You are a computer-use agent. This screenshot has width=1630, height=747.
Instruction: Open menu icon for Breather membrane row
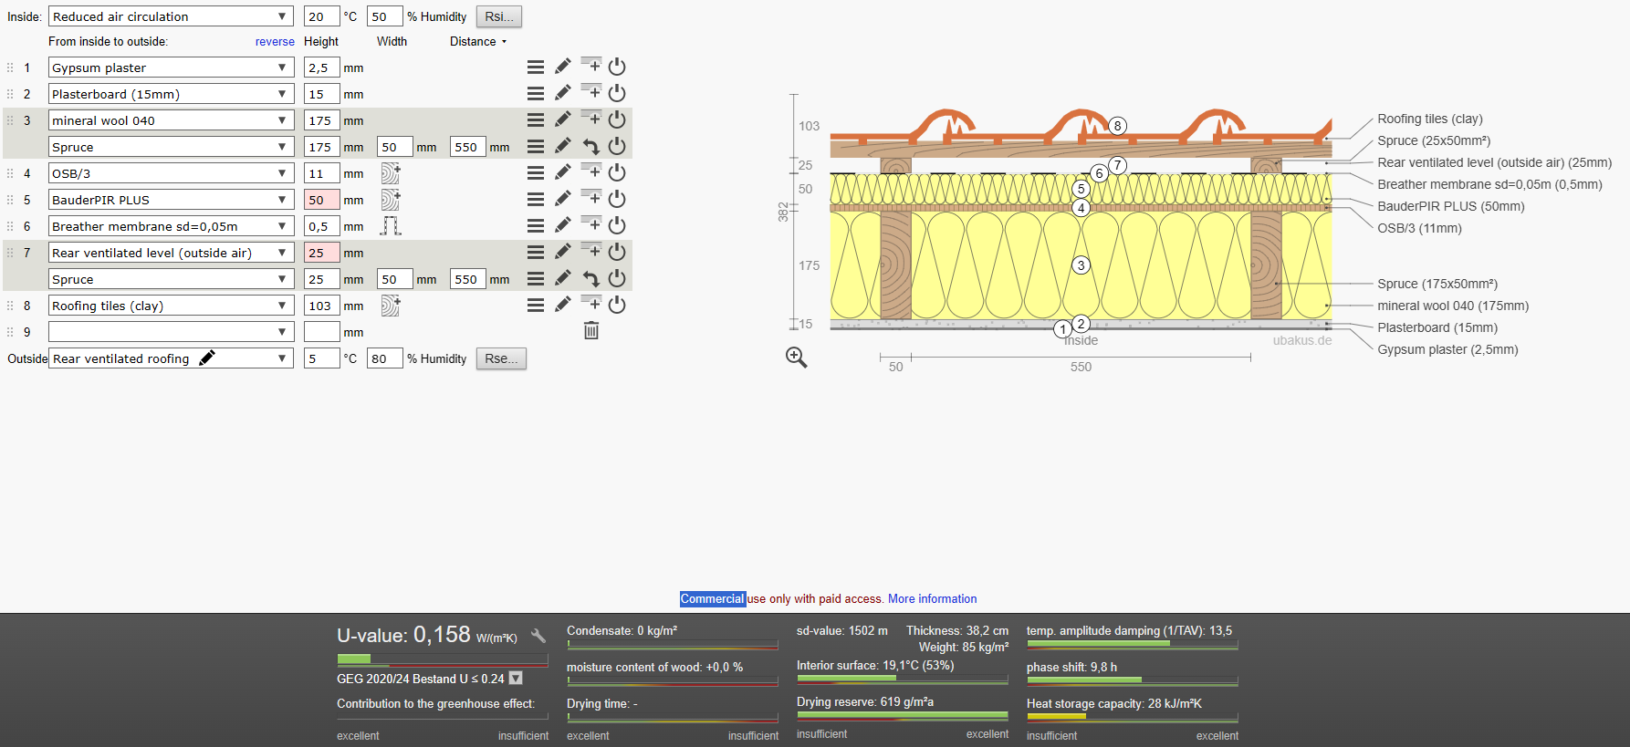tap(536, 226)
